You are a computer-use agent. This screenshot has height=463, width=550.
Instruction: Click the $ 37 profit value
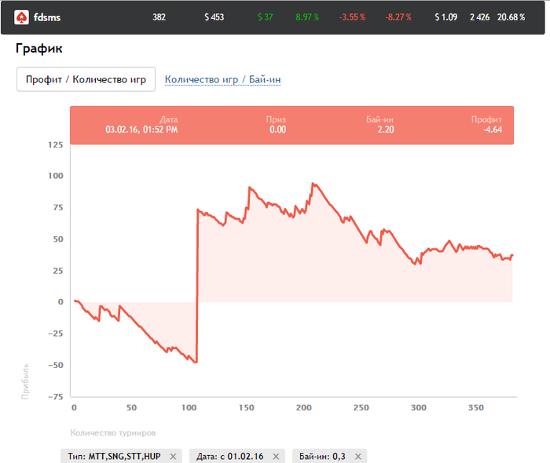pyautogui.click(x=266, y=17)
